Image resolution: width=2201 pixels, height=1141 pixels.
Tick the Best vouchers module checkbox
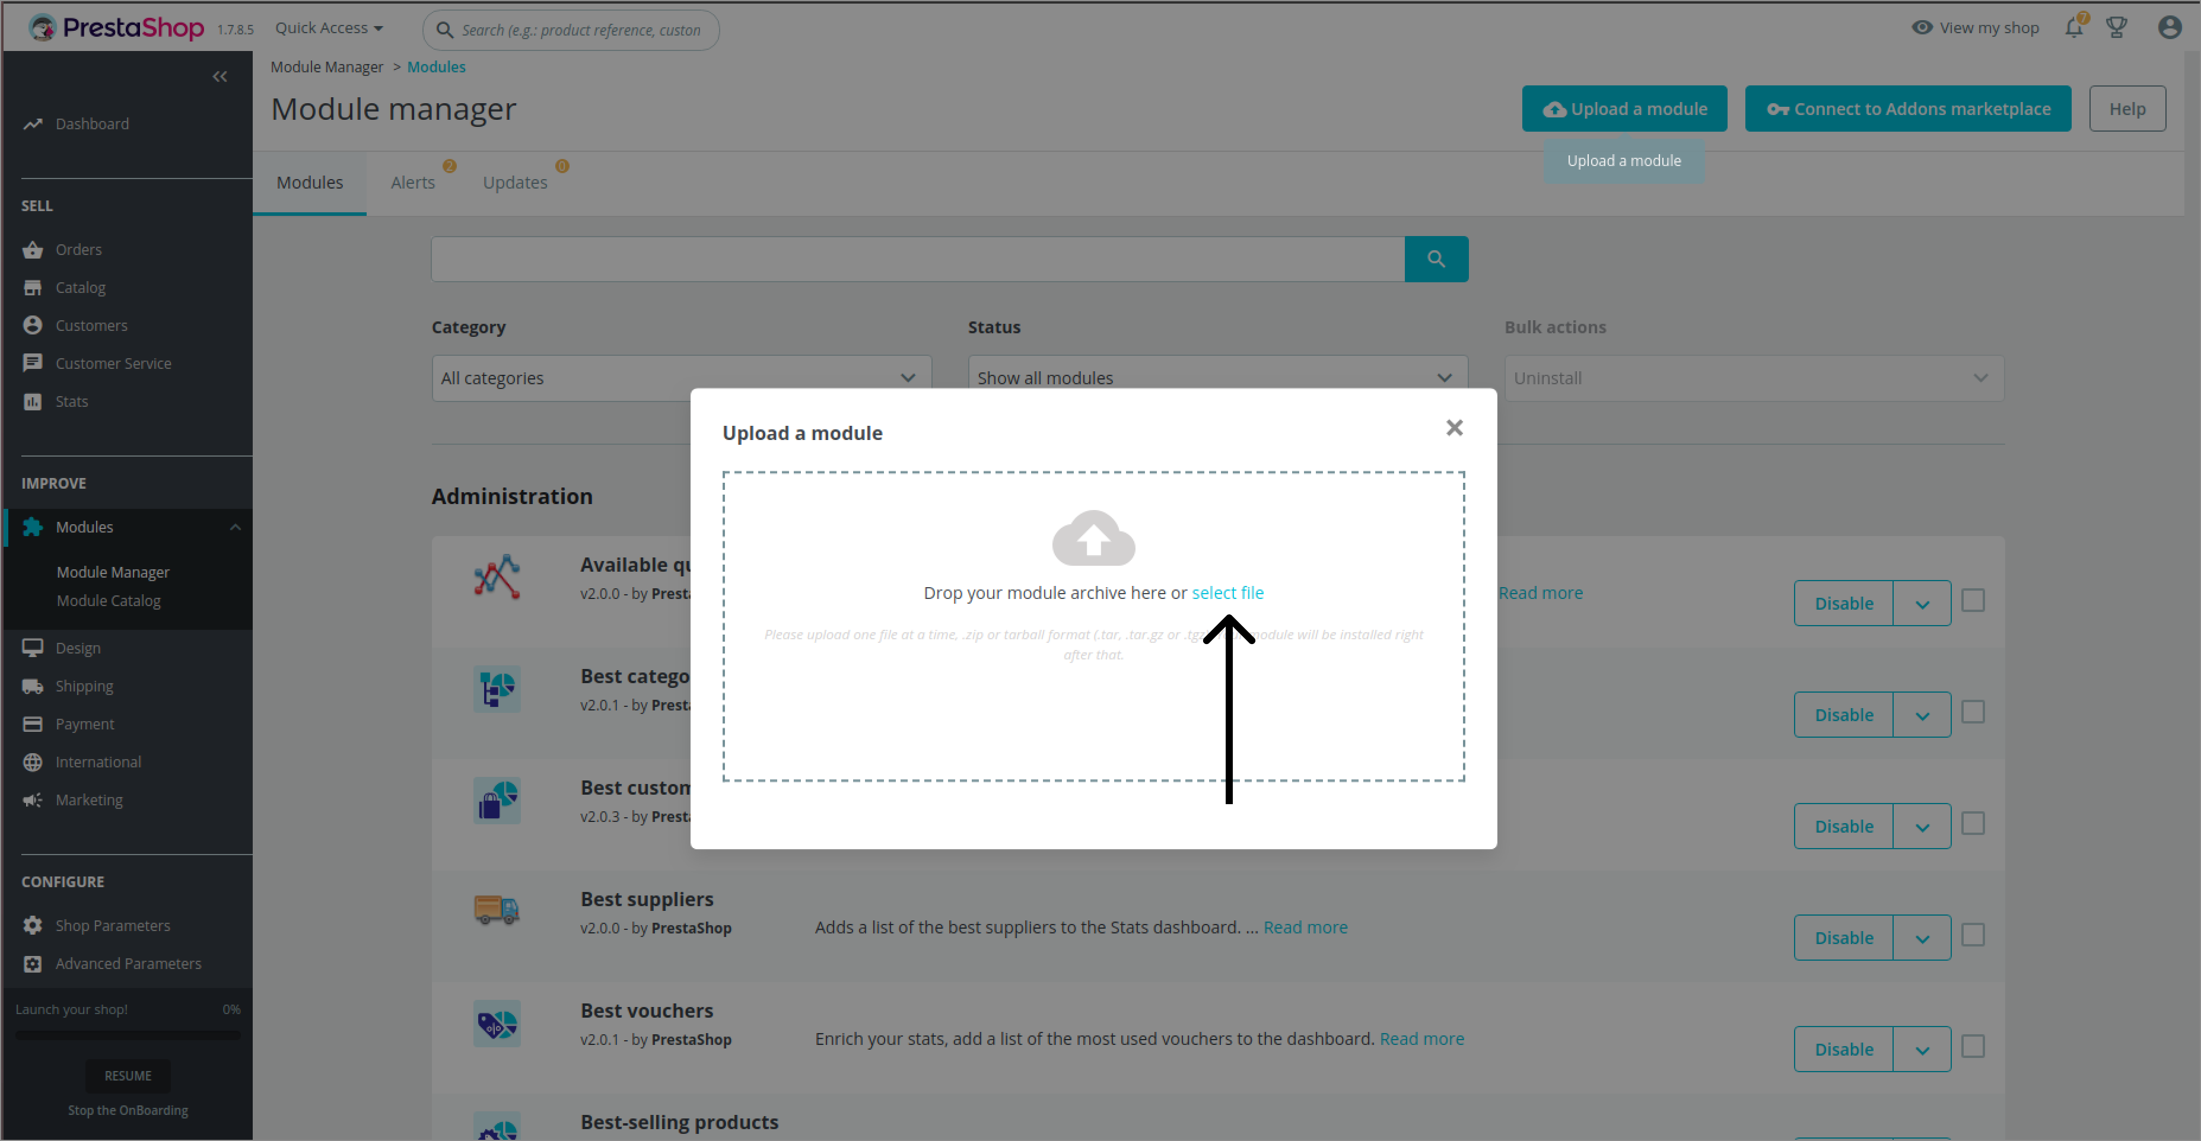[1973, 1046]
